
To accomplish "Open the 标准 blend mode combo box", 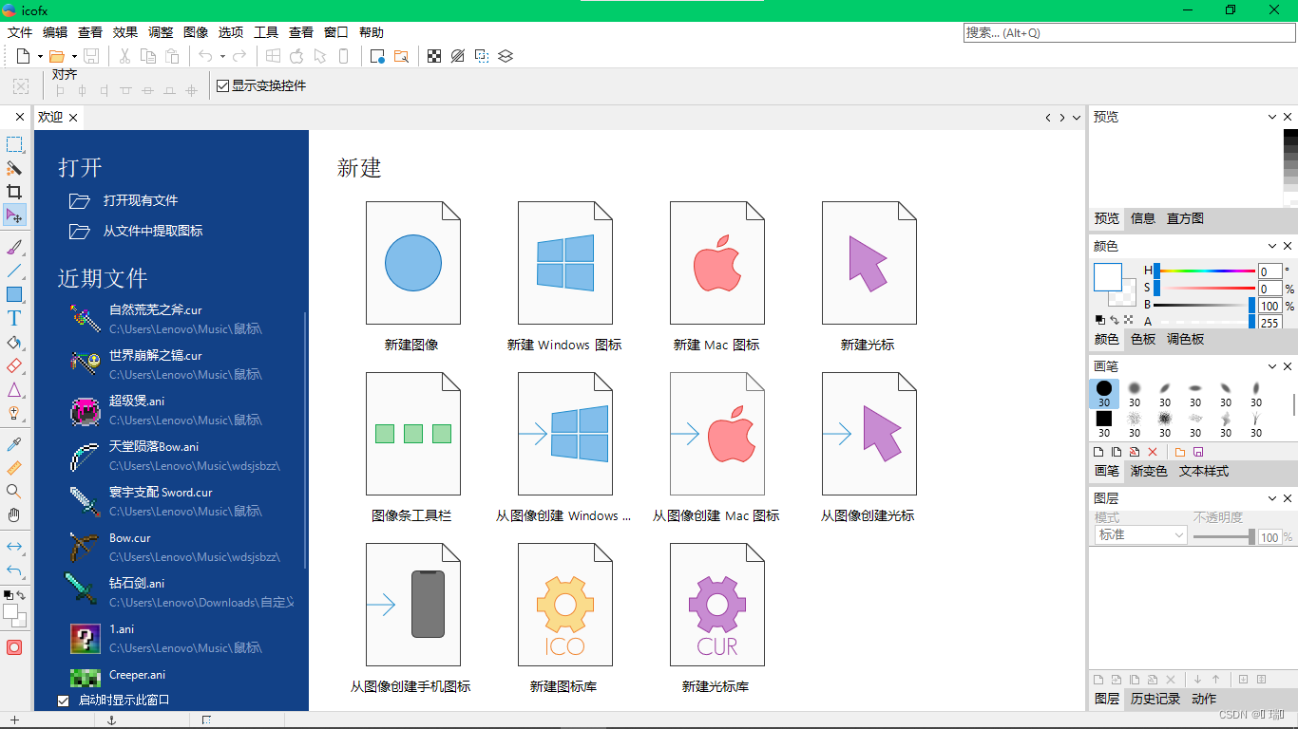I will [1140, 535].
